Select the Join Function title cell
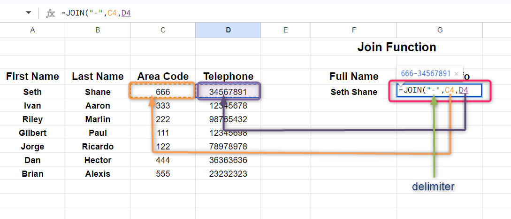 pyautogui.click(x=397, y=47)
